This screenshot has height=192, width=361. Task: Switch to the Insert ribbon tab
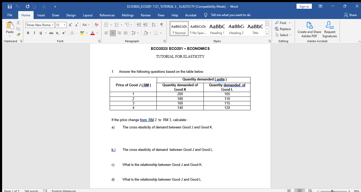coord(41,15)
